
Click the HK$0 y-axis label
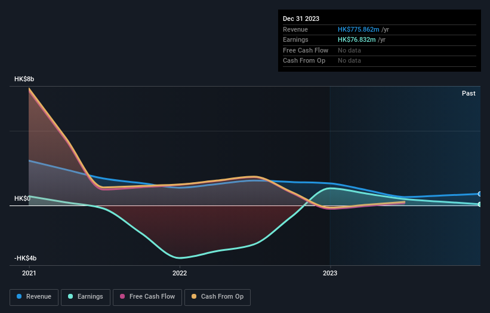point(22,198)
